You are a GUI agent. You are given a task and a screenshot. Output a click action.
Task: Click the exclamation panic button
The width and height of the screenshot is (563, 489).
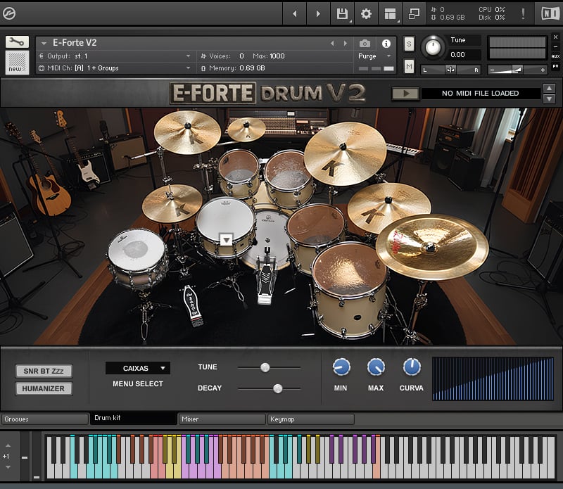[523, 13]
